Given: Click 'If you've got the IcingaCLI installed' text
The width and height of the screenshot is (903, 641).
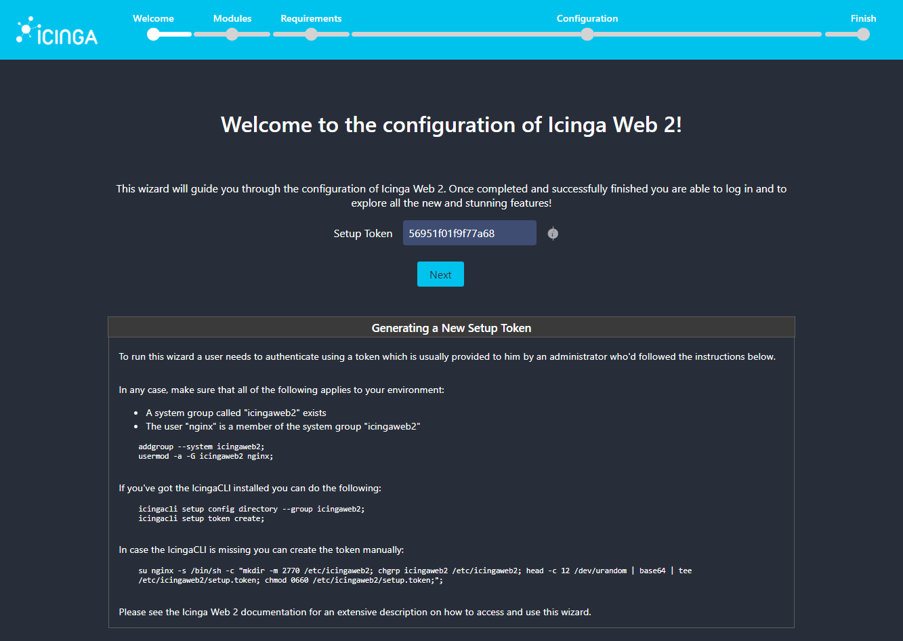Looking at the screenshot, I should click(x=250, y=488).
